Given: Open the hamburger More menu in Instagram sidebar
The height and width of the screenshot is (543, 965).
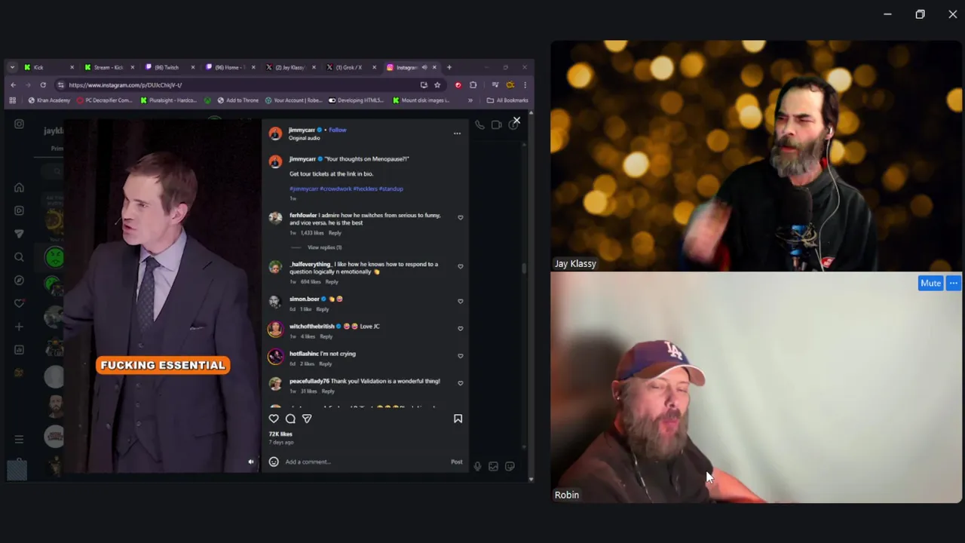Looking at the screenshot, I should [19, 439].
